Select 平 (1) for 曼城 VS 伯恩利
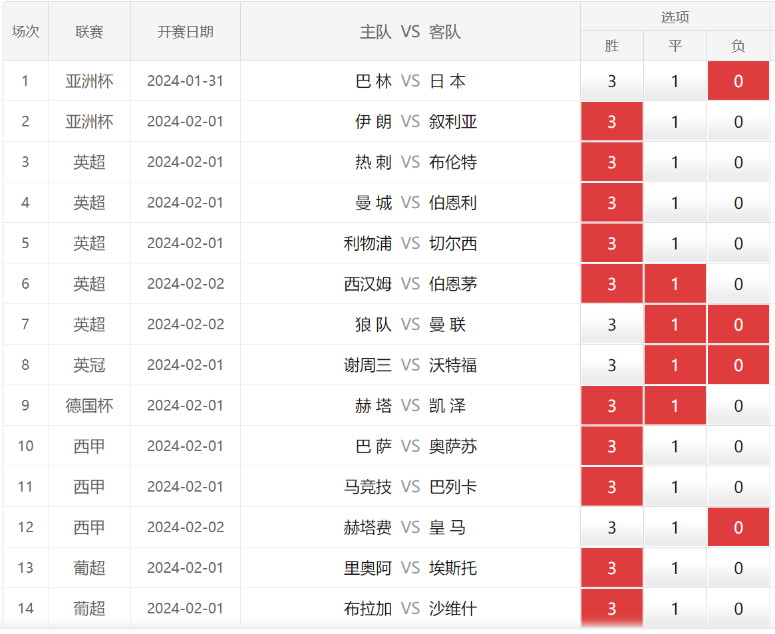The image size is (775, 634). 675,203
